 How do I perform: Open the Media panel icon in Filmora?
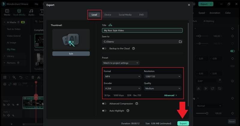pos(7,12)
